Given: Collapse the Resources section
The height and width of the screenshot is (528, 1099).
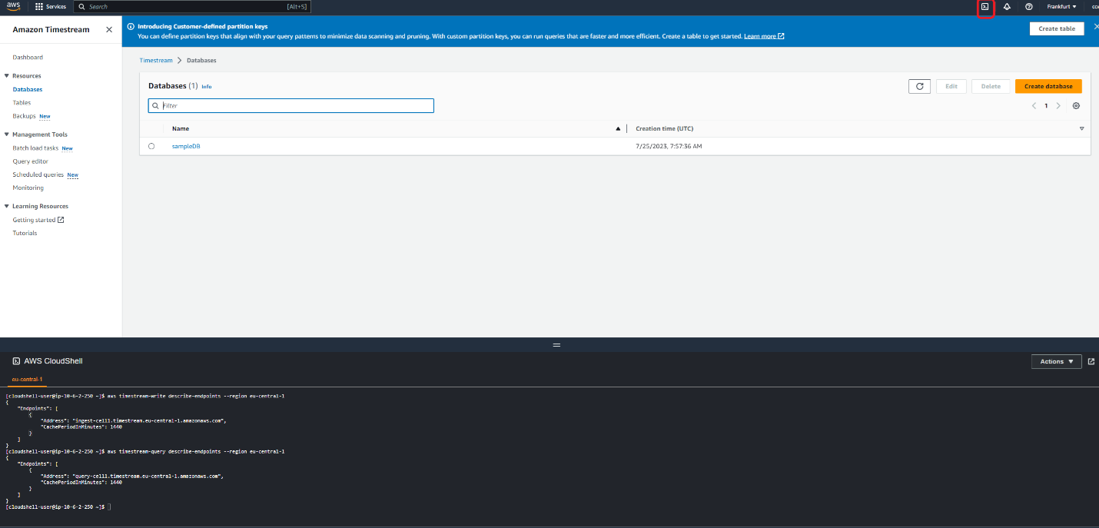Looking at the screenshot, I should (x=6, y=76).
